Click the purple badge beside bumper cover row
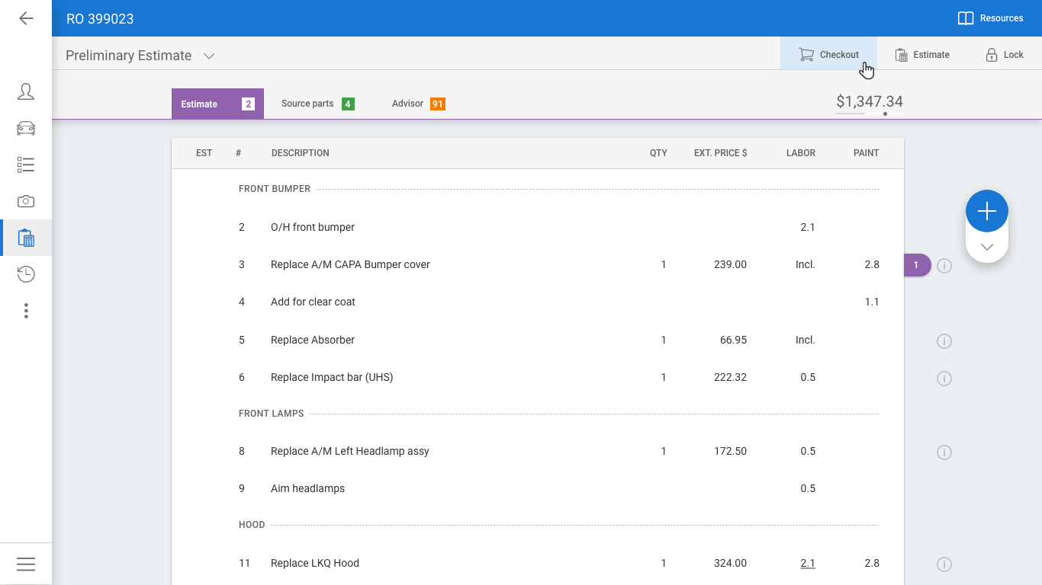 coord(917,265)
